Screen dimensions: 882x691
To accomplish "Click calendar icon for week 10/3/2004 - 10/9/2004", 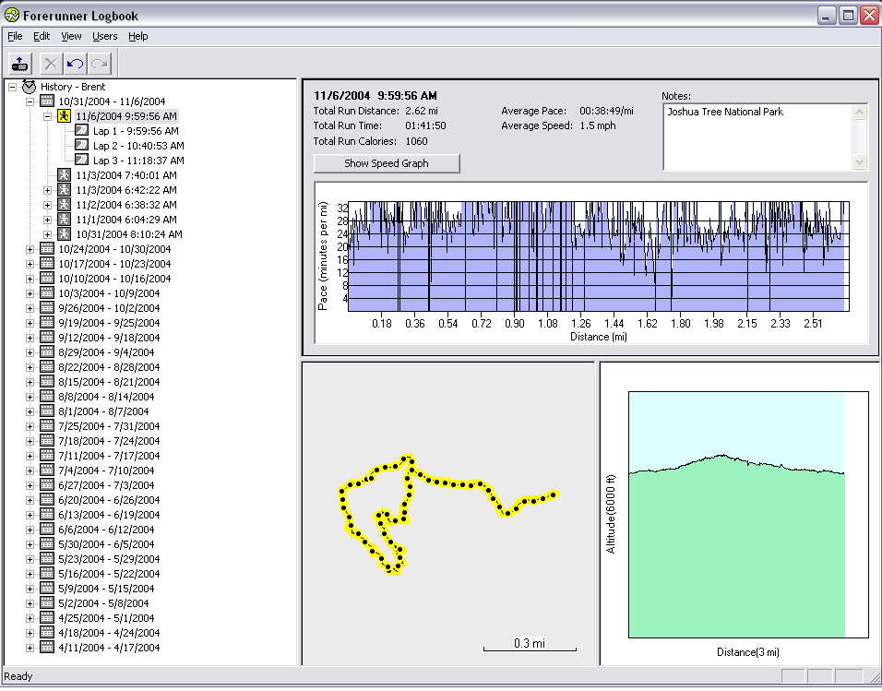I will (47, 293).
